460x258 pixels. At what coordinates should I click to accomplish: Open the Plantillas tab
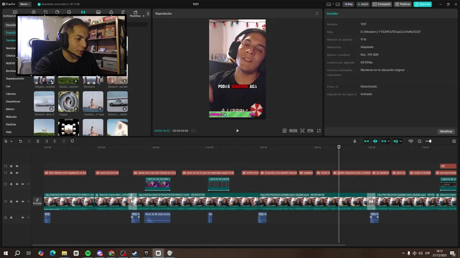135,14
